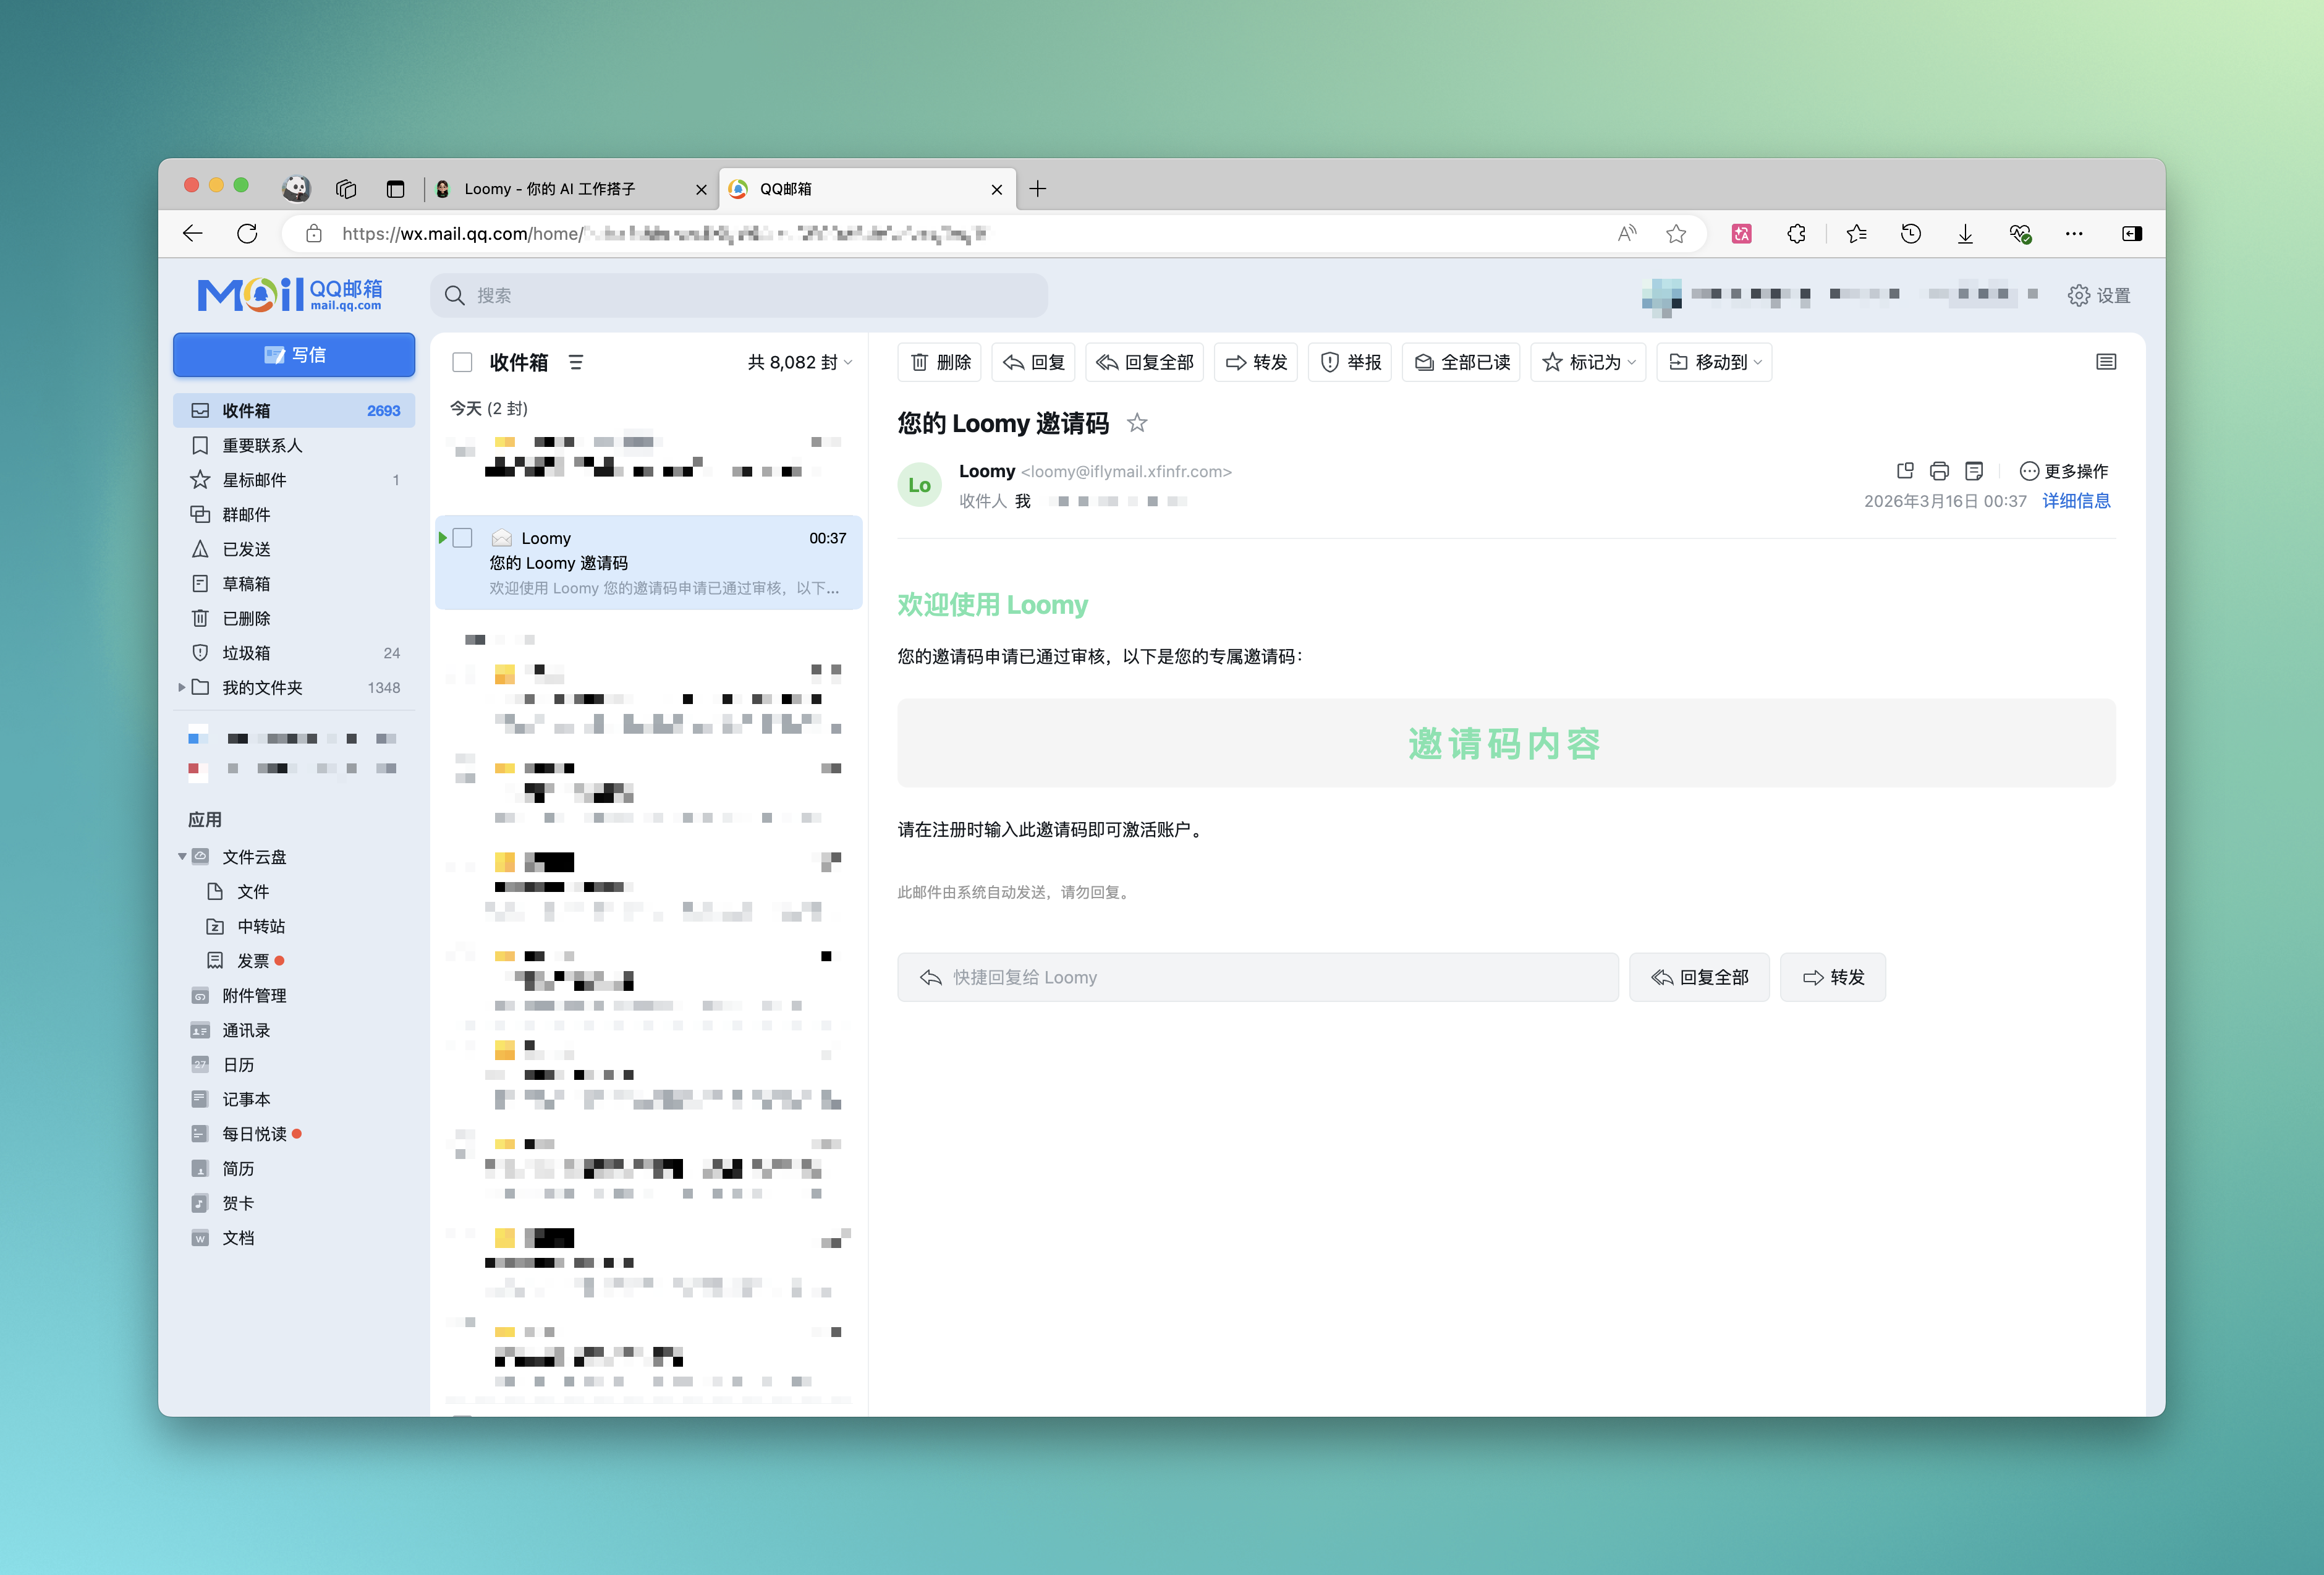Print the Loomy email using the printer icon
The image size is (2324, 1575).
click(1939, 470)
